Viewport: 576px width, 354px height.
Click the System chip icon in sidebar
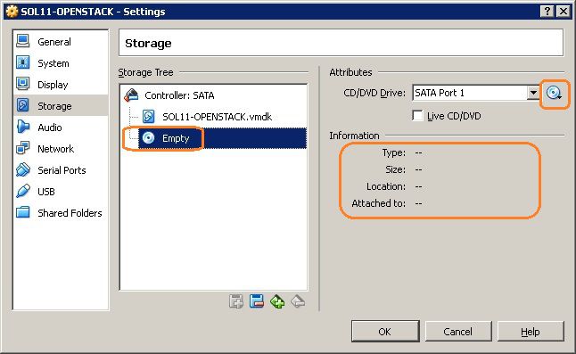tap(23, 62)
